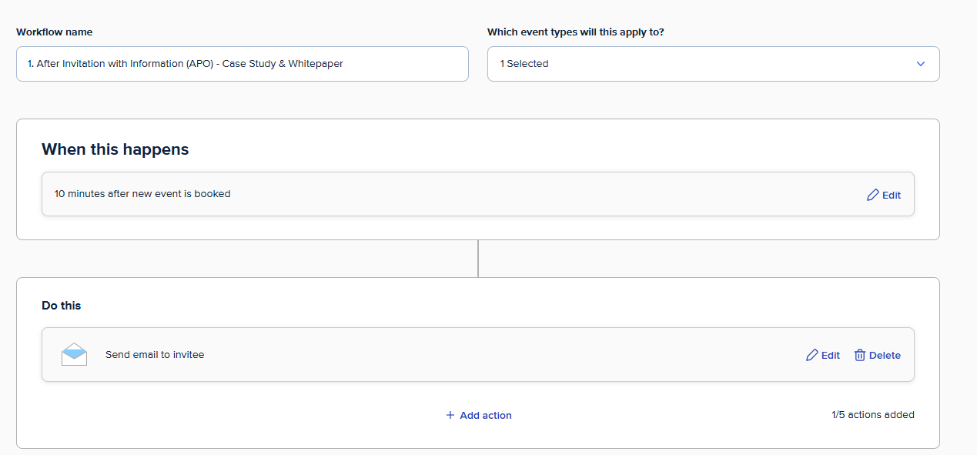
Task: Click the 'Do this' section heading
Action: click(62, 306)
